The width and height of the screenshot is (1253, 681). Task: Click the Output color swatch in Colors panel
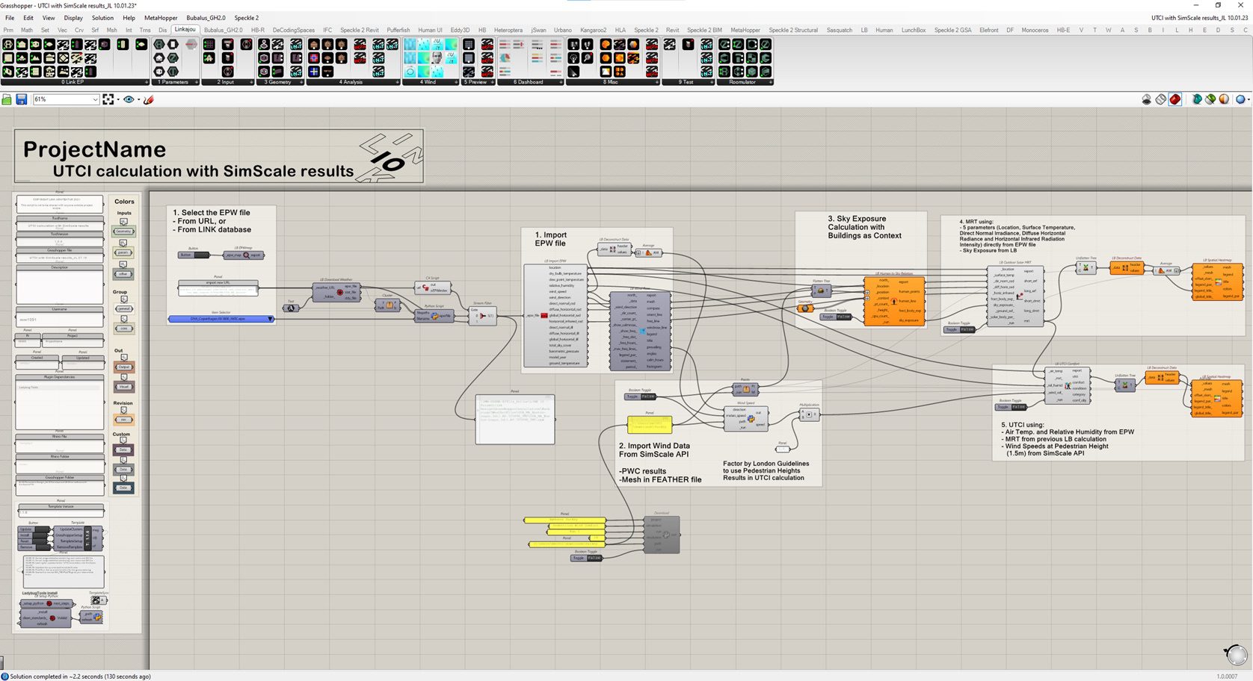(124, 367)
